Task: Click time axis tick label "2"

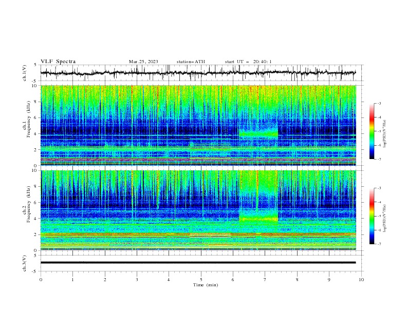Action: tap(105, 280)
